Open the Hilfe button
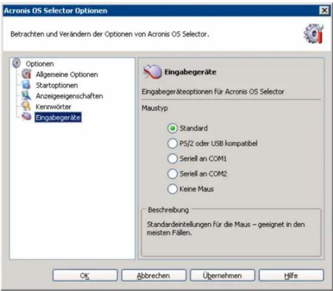This screenshot has width=333, height=291. click(291, 276)
